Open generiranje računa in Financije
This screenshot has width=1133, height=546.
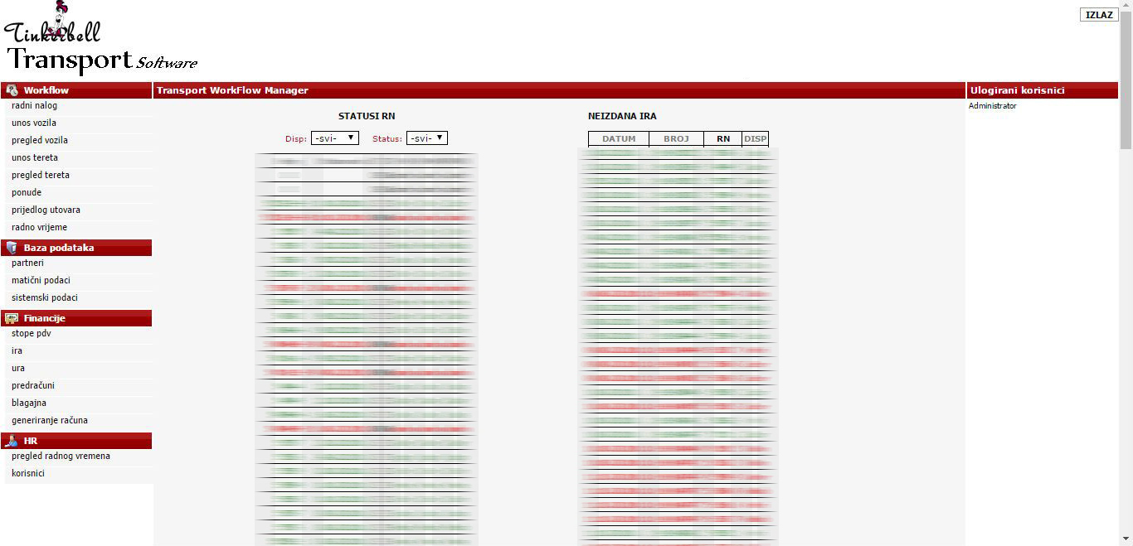[x=50, y=421]
